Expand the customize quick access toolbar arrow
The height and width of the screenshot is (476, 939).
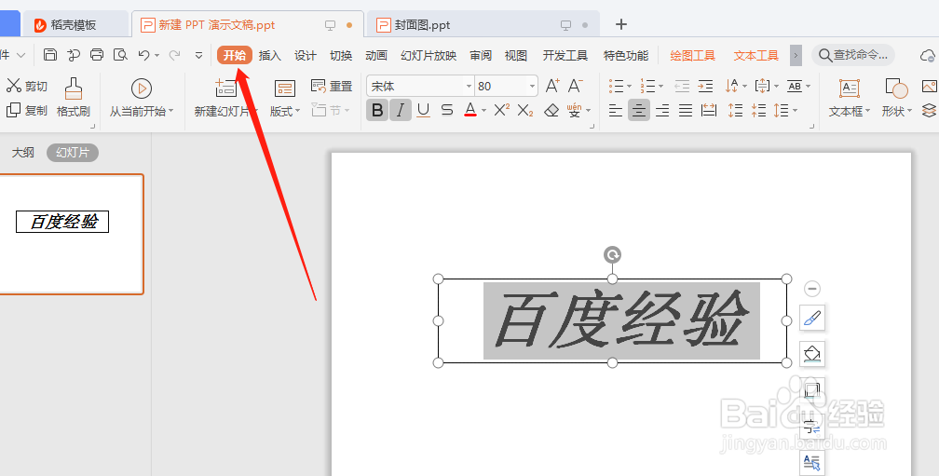(x=198, y=56)
